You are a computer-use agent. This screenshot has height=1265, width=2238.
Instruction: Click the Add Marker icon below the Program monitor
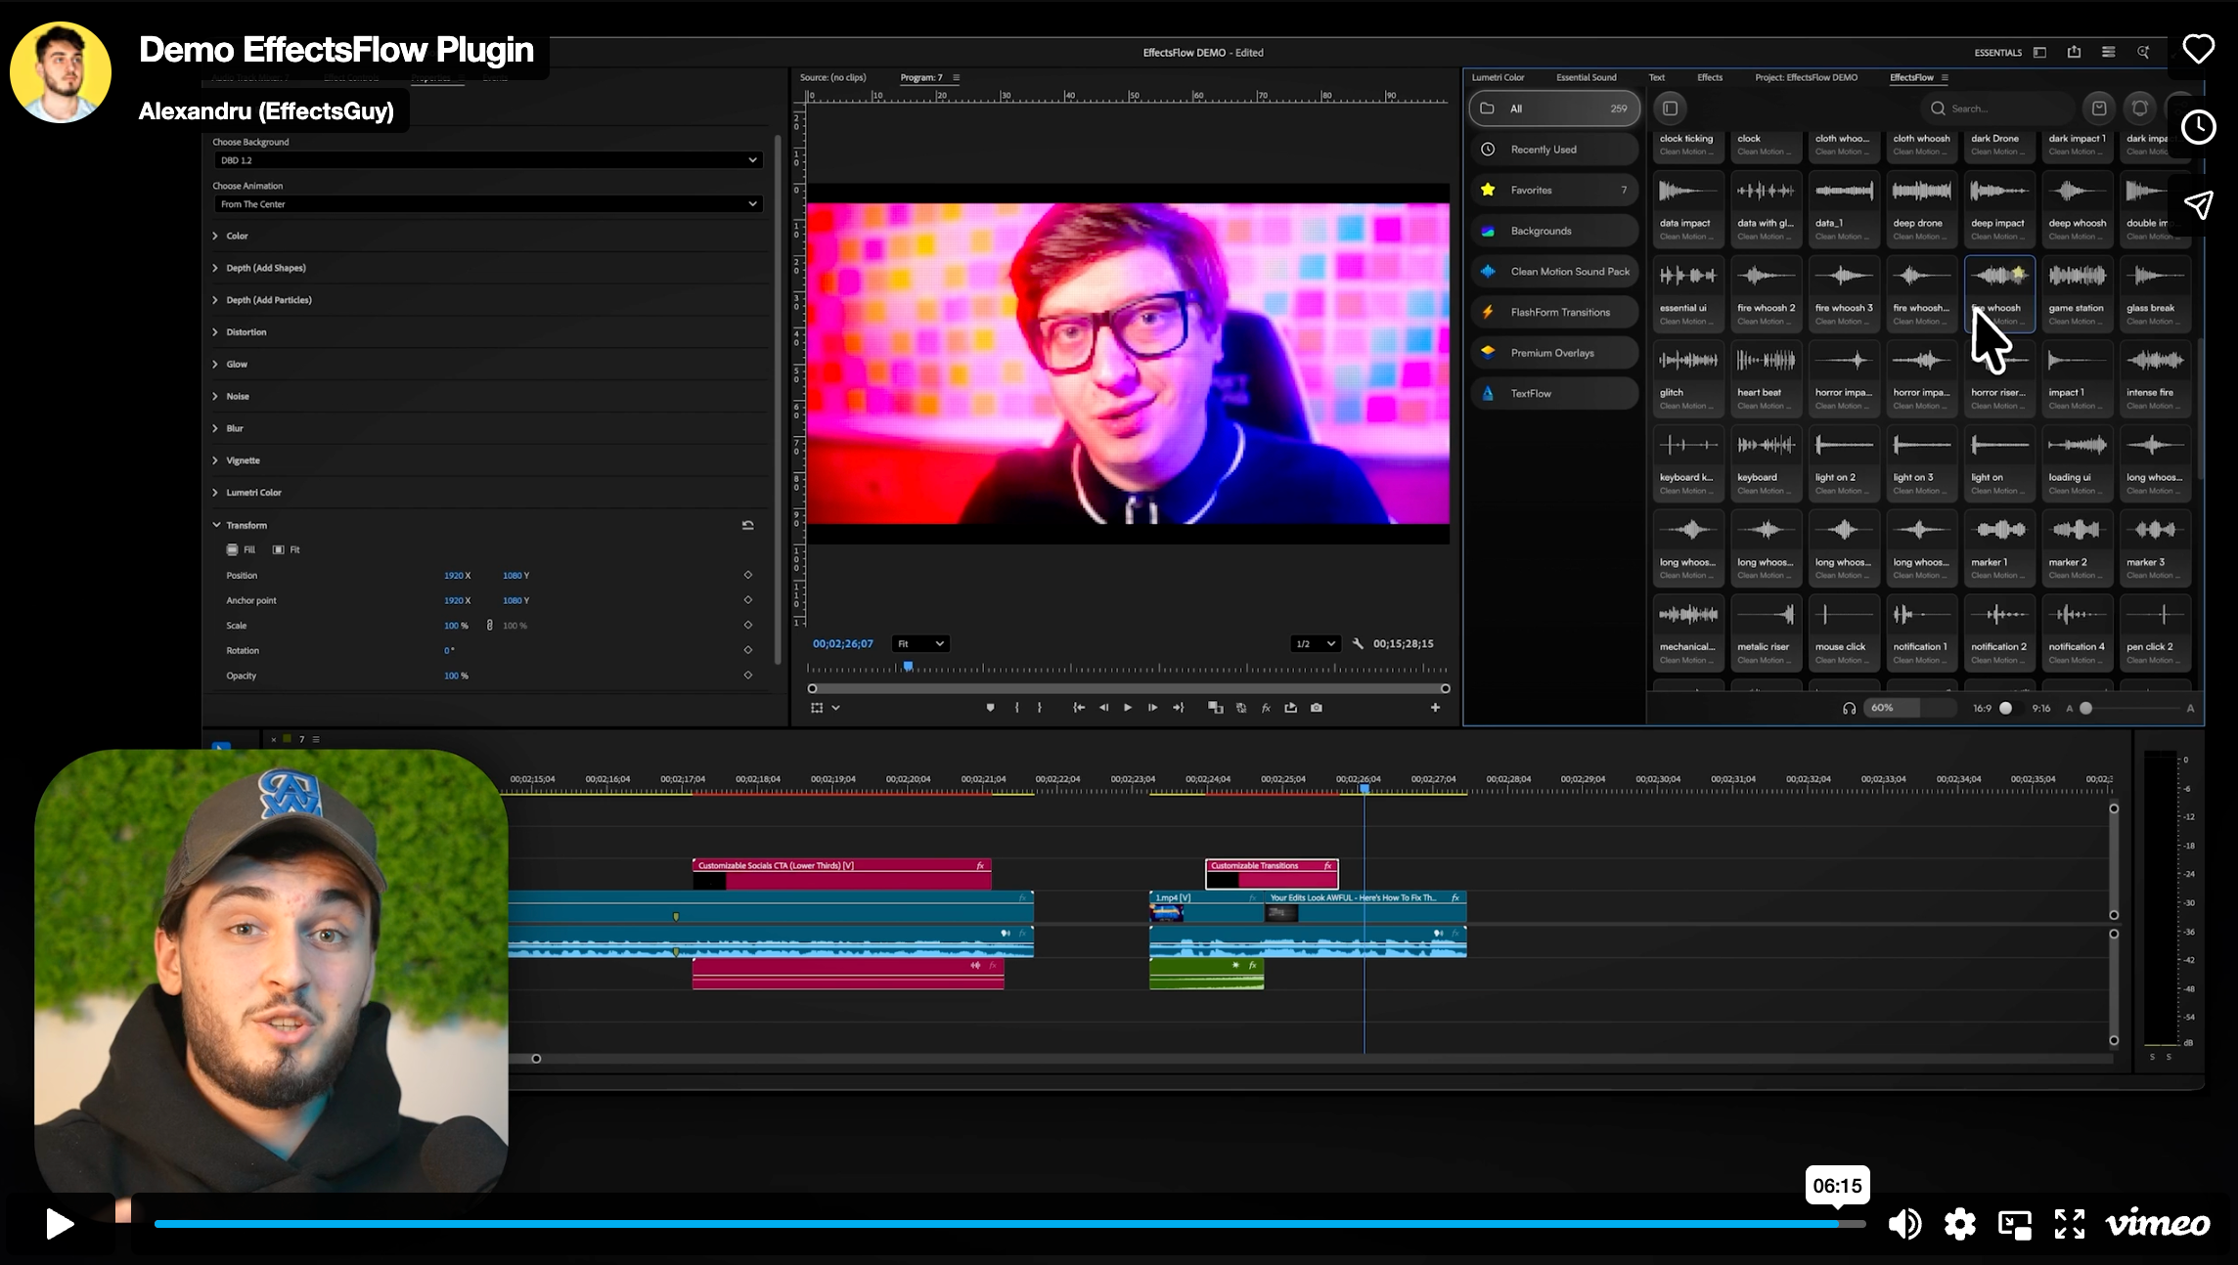(991, 708)
